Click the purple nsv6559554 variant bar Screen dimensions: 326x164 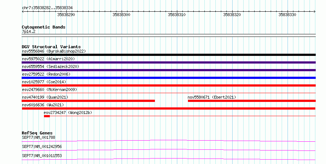point(168,70)
